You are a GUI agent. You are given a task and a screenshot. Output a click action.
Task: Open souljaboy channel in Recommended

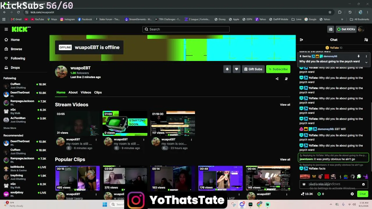[x=25, y=194]
